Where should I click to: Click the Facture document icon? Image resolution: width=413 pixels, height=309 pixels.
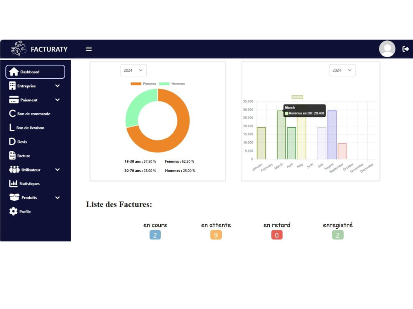tap(12, 156)
